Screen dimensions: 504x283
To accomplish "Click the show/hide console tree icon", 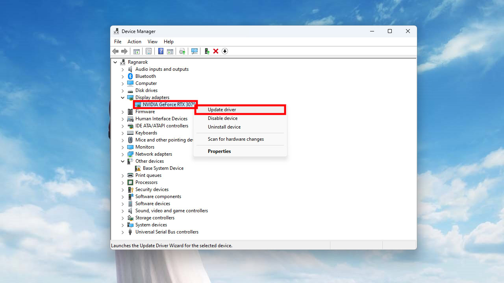I will tap(137, 51).
